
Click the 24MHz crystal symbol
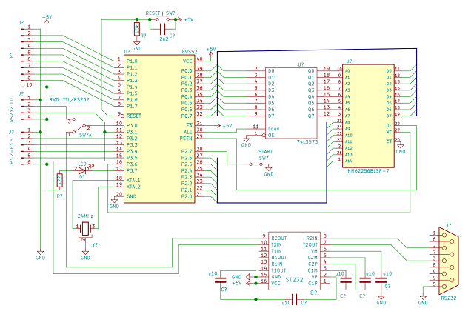point(85,228)
